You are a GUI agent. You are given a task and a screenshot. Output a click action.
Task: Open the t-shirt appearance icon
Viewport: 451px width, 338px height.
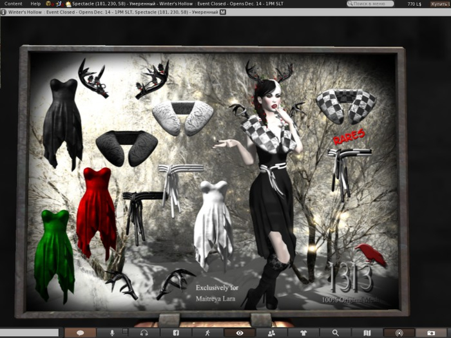click(303, 333)
